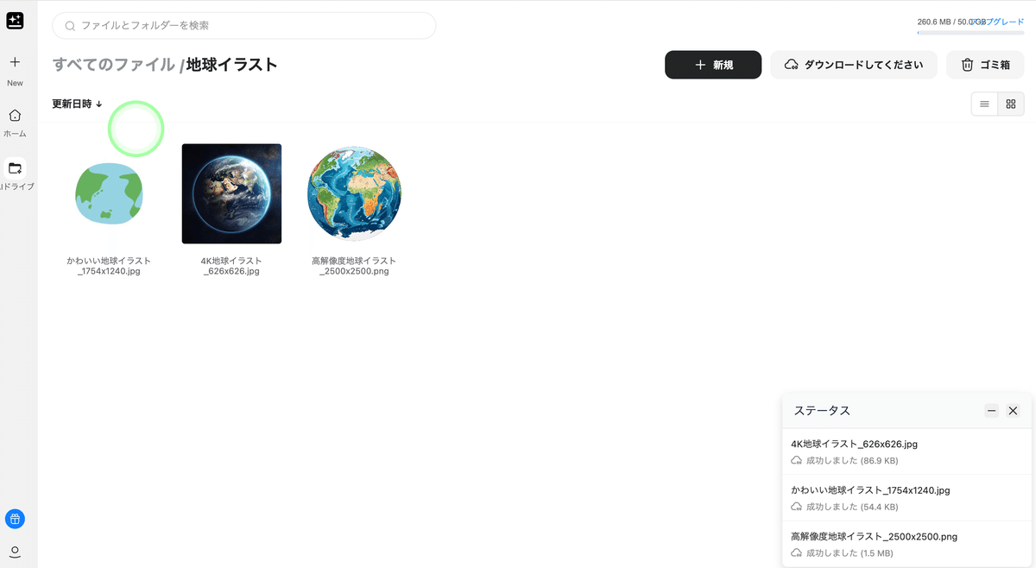This screenshot has height=568, width=1036.
Task: Click the account icon at sidebar bottom
Action: click(x=15, y=551)
